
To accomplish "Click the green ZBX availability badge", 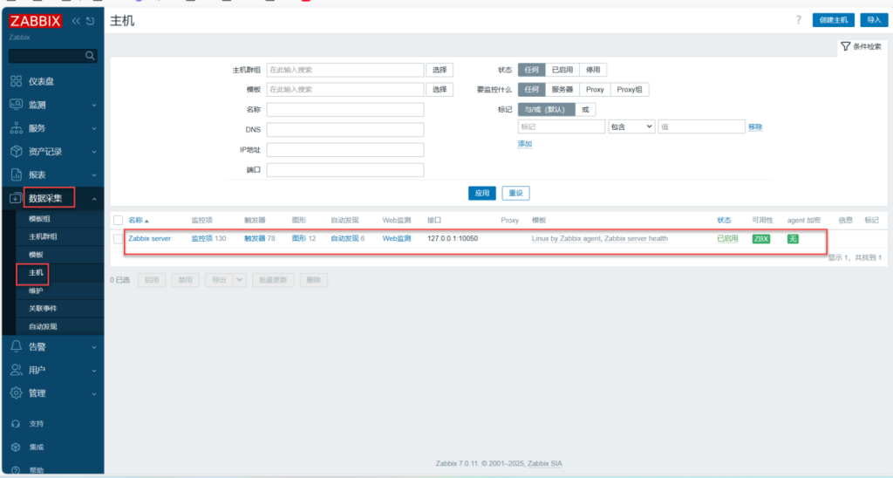I will pos(761,239).
